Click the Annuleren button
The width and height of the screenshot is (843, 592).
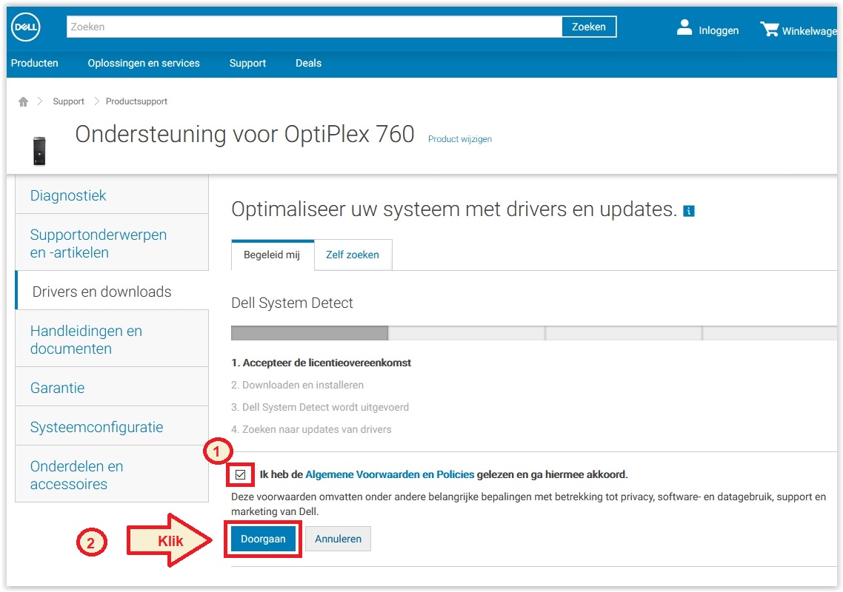click(339, 539)
